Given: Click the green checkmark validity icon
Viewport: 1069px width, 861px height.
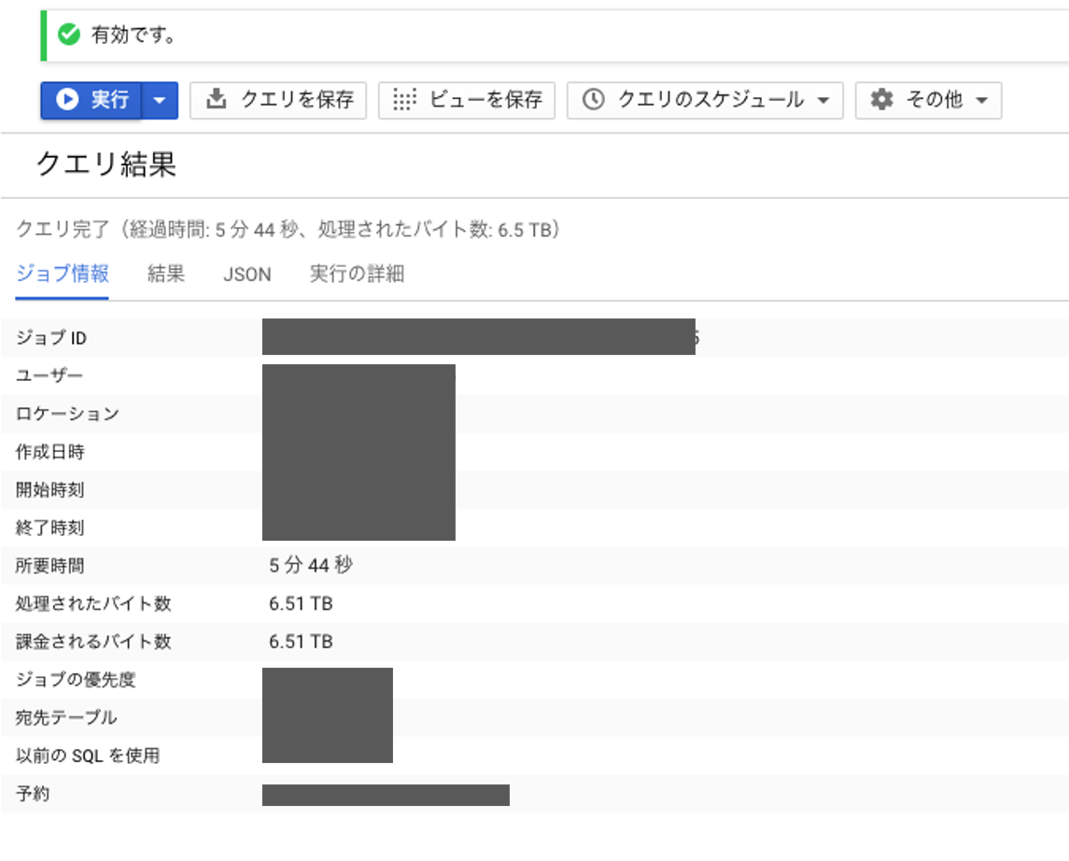Looking at the screenshot, I should [69, 35].
